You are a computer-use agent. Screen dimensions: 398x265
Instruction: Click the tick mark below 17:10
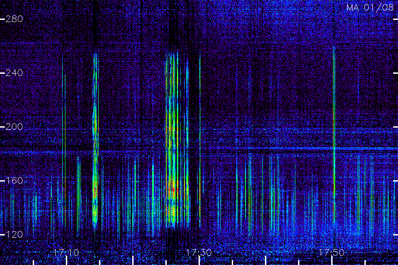(x=66, y=261)
